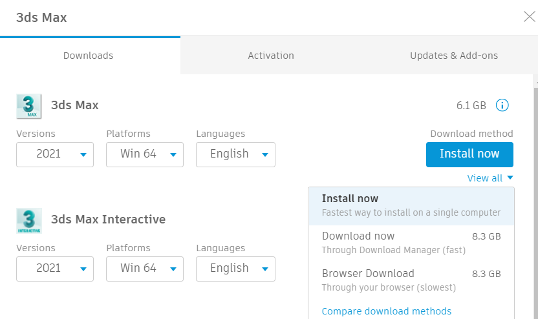Collapse the View all download methods list
The height and width of the screenshot is (319, 538).
pyautogui.click(x=490, y=178)
